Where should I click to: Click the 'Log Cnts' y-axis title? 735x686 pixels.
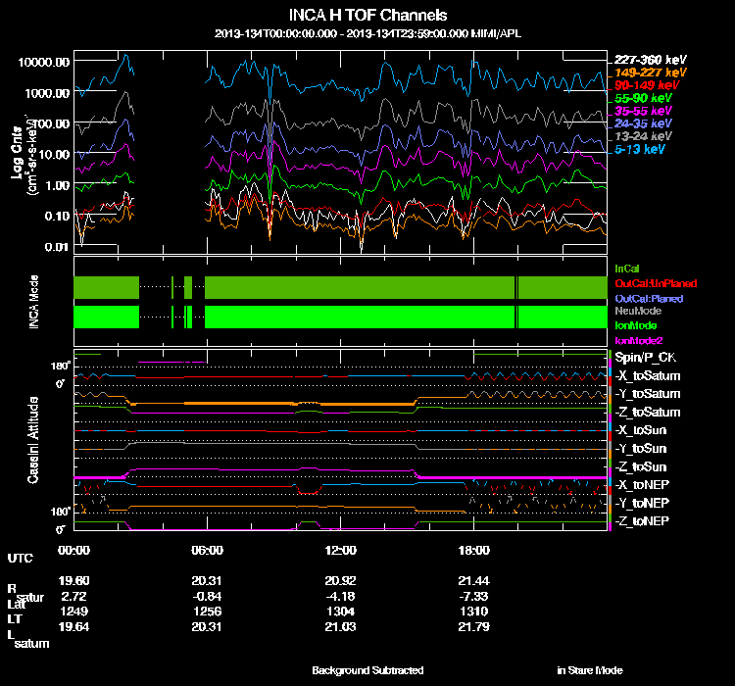coord(18,153)
